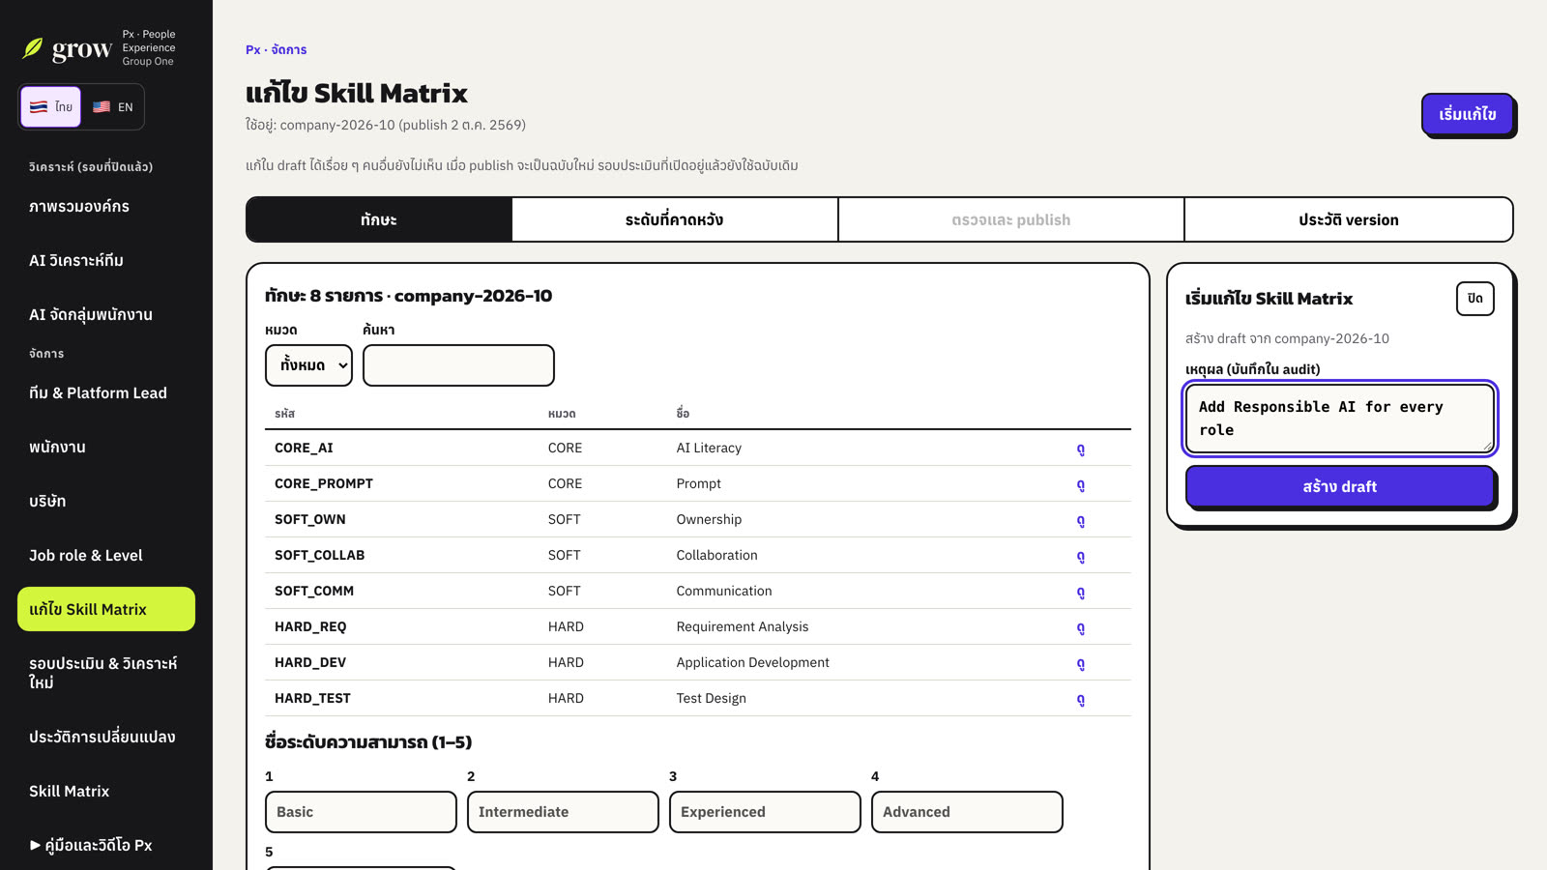Screen dimensions: 1547x870
Task: Click the audit reason text area
Action: click(1339, 418)
